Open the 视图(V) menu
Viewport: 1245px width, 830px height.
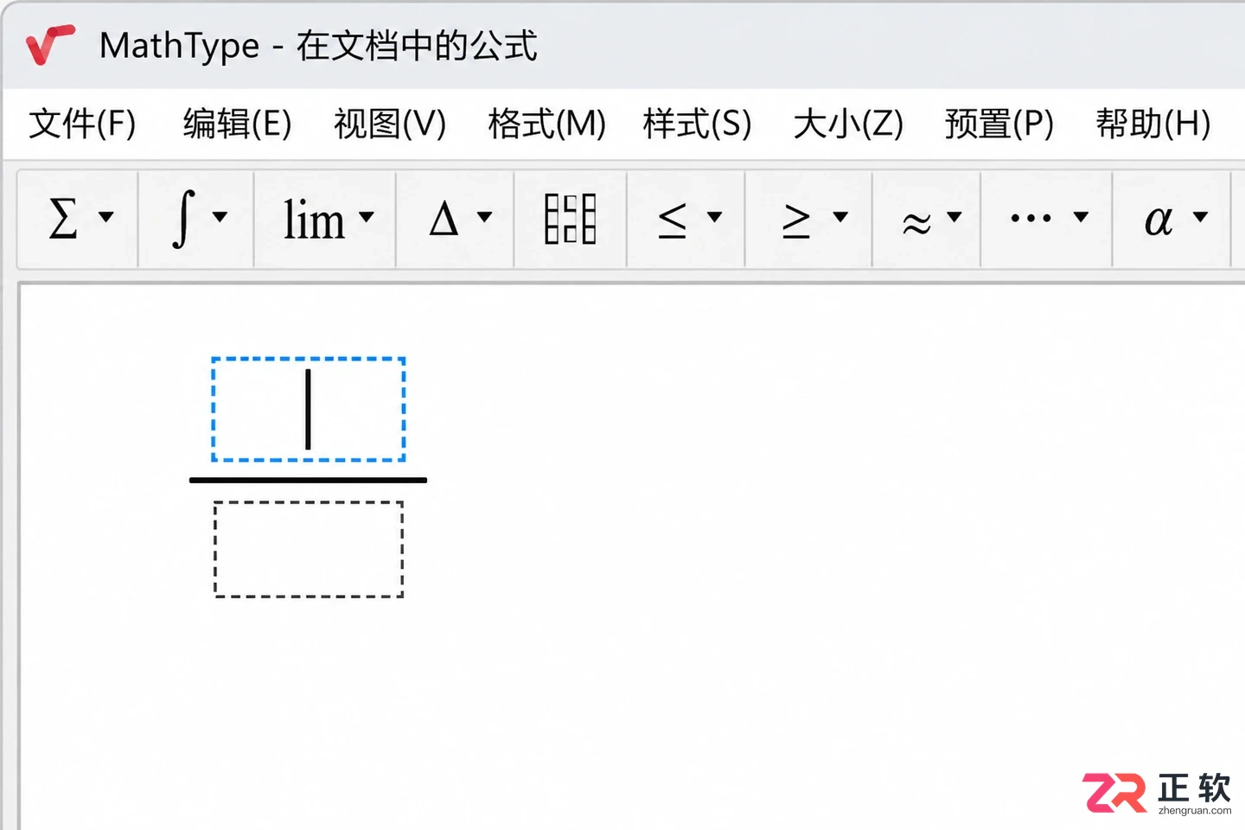coord(390,124)
